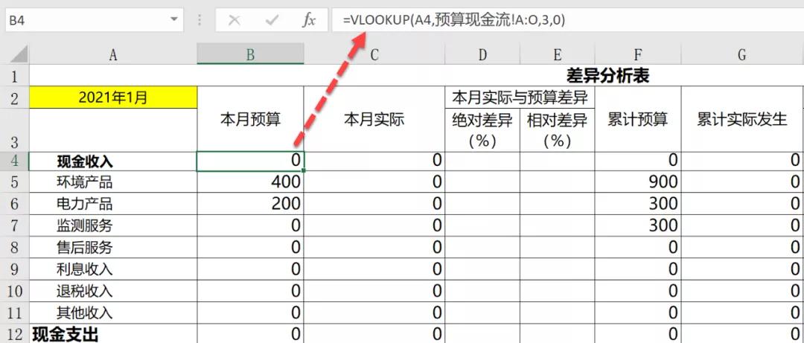Click the Cancel X icon in formula bar
The image size is (804, 343).
(x=234, y=20)
